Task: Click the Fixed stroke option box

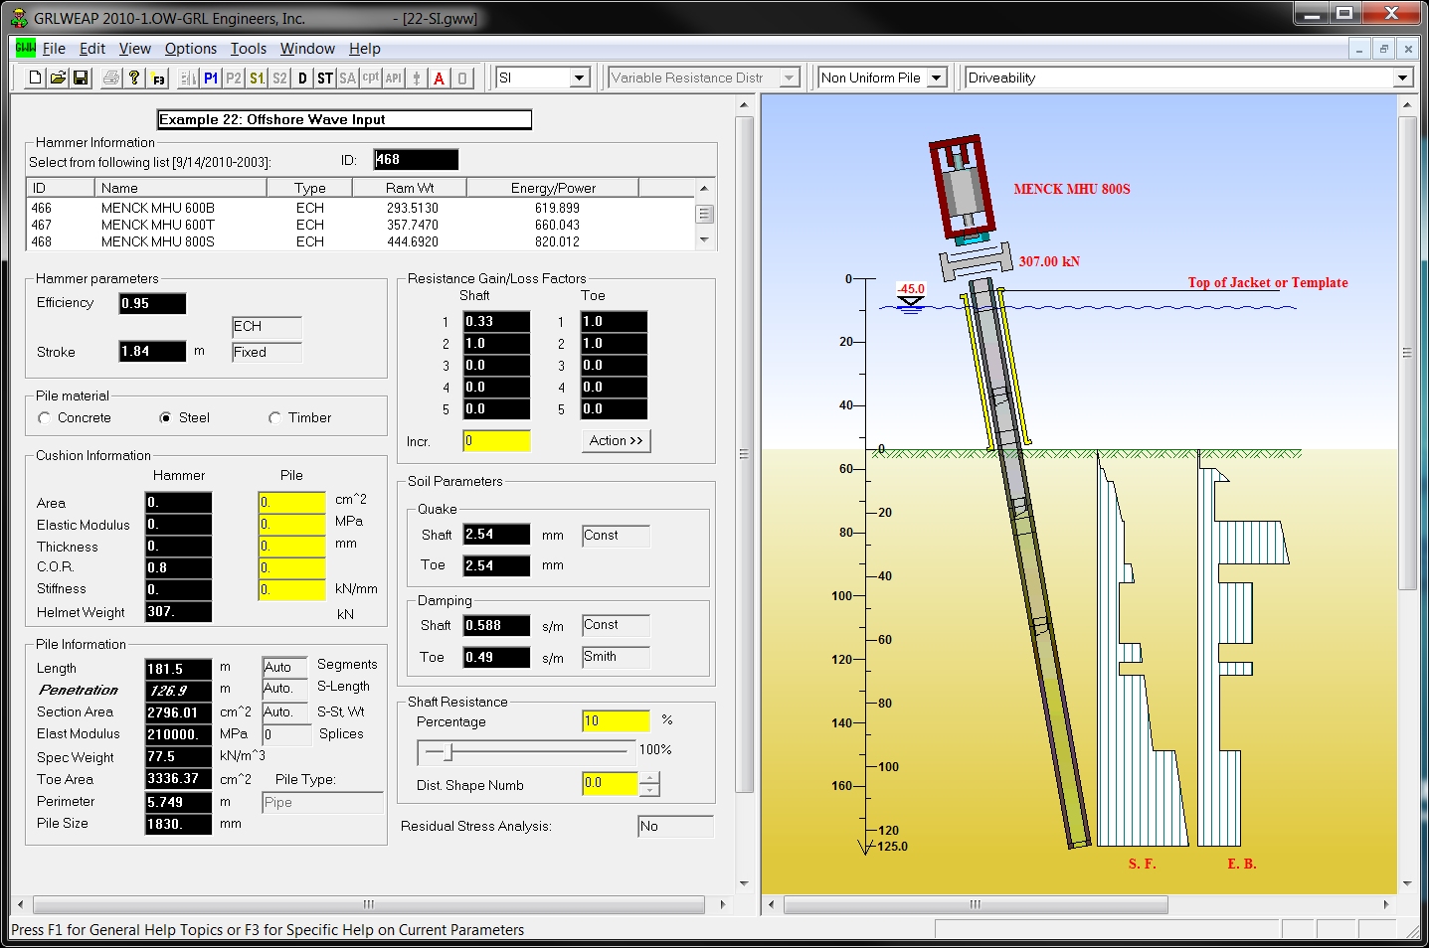Action: coord(267,352)
